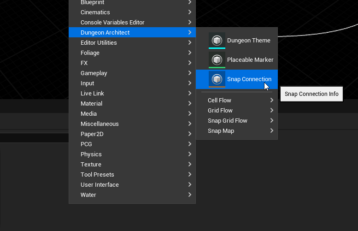Image resolution: width=358 pixels, height=231 pixels.
Task: Open the Gameplay category
Action: click(x=132, y=73)
